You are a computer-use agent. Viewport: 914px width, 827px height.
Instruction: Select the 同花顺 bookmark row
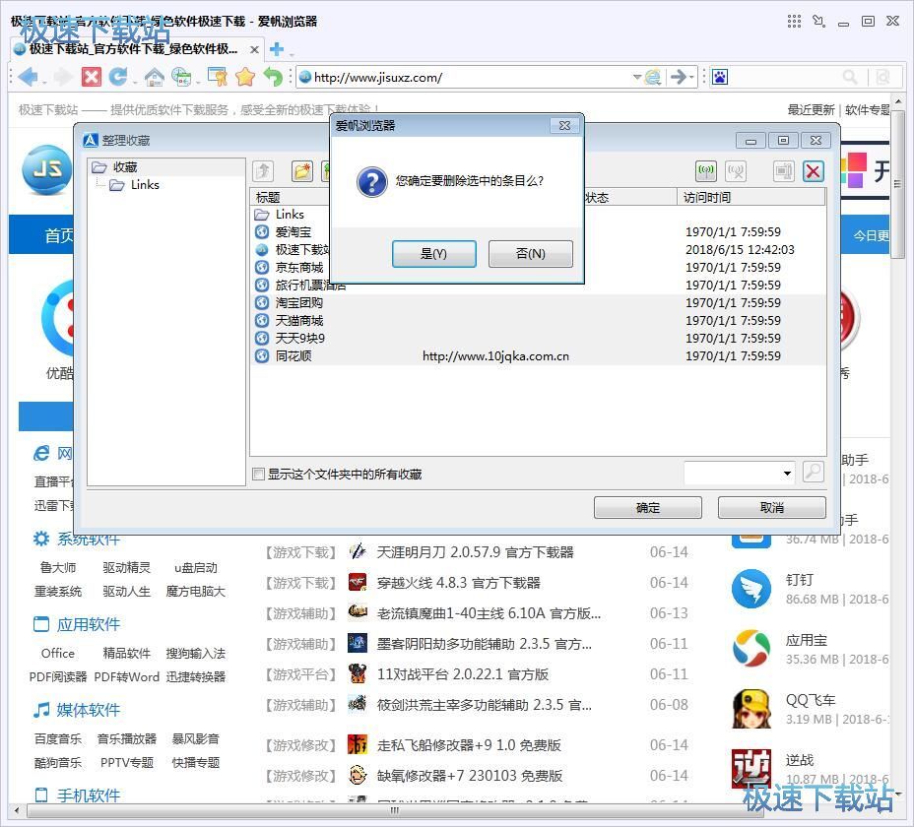538,356
